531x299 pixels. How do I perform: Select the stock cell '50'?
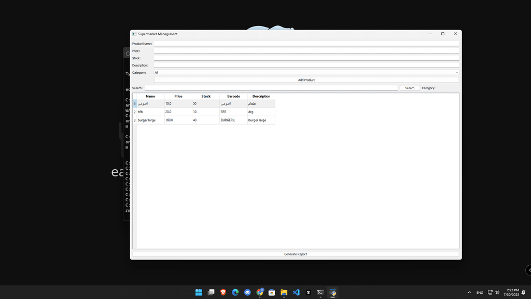[x=206, y=104]
